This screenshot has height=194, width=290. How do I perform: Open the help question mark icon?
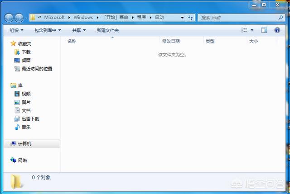click(277, 30)
